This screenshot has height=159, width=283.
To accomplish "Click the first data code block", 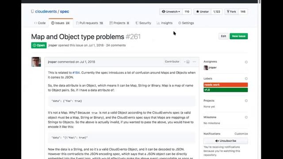I will 122,101.
